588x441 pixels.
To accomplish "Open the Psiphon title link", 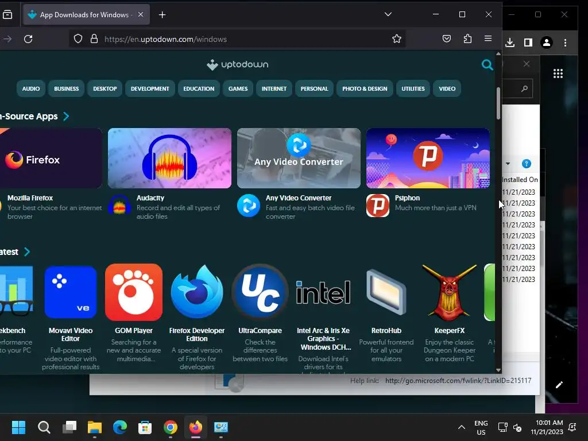I will click(407, 198).
